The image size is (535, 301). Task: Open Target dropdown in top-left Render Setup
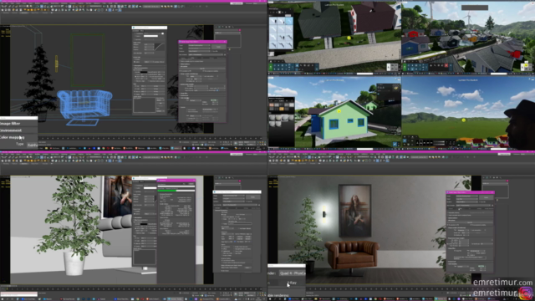click(x=200, y=45)
